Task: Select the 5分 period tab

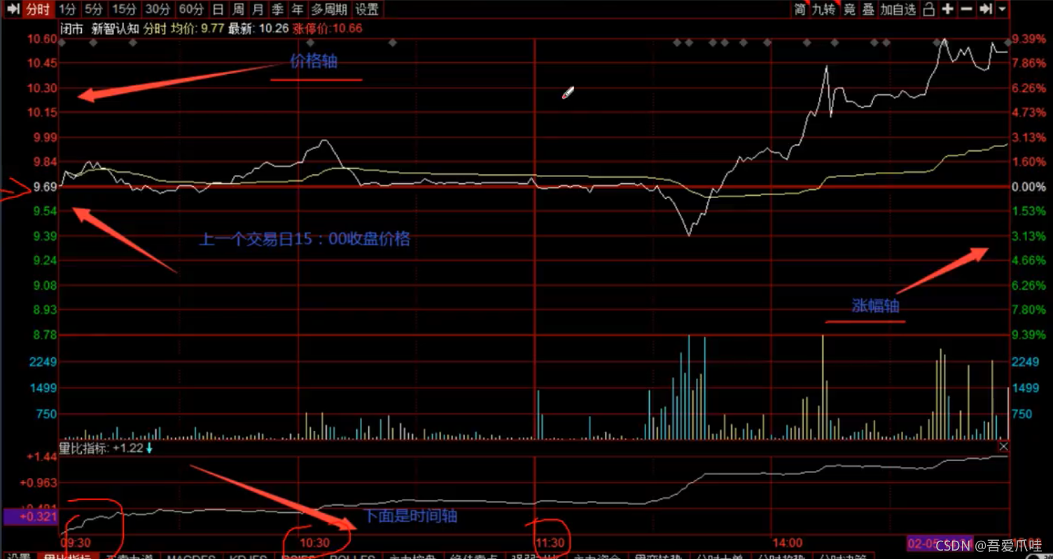Action: coord(94,9)
